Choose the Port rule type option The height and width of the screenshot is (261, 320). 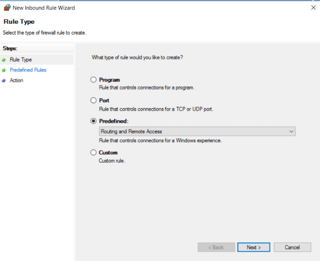point(94,100)
